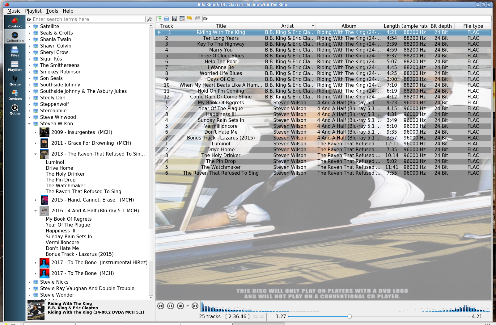Save the playlist with floppy disk icon

[x=174, y=19]
